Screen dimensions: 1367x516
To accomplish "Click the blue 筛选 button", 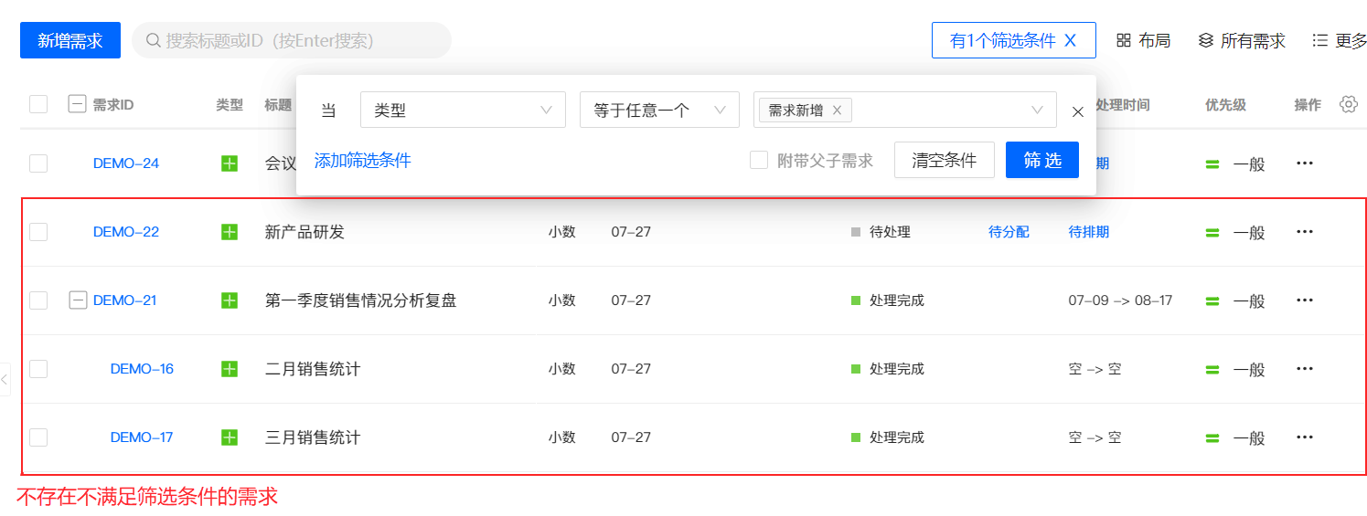I will pos(1041,161).
